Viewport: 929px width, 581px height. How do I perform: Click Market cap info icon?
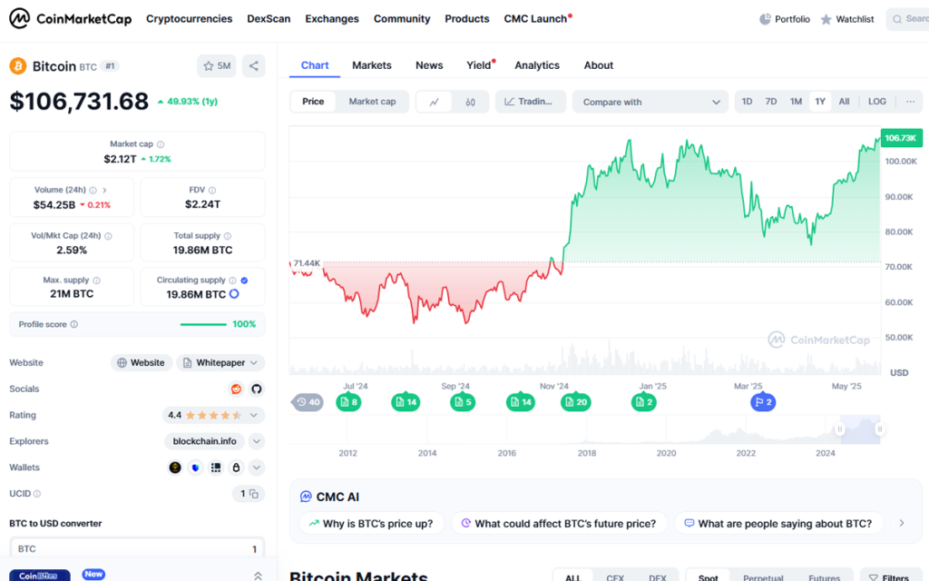pos(161,144)
